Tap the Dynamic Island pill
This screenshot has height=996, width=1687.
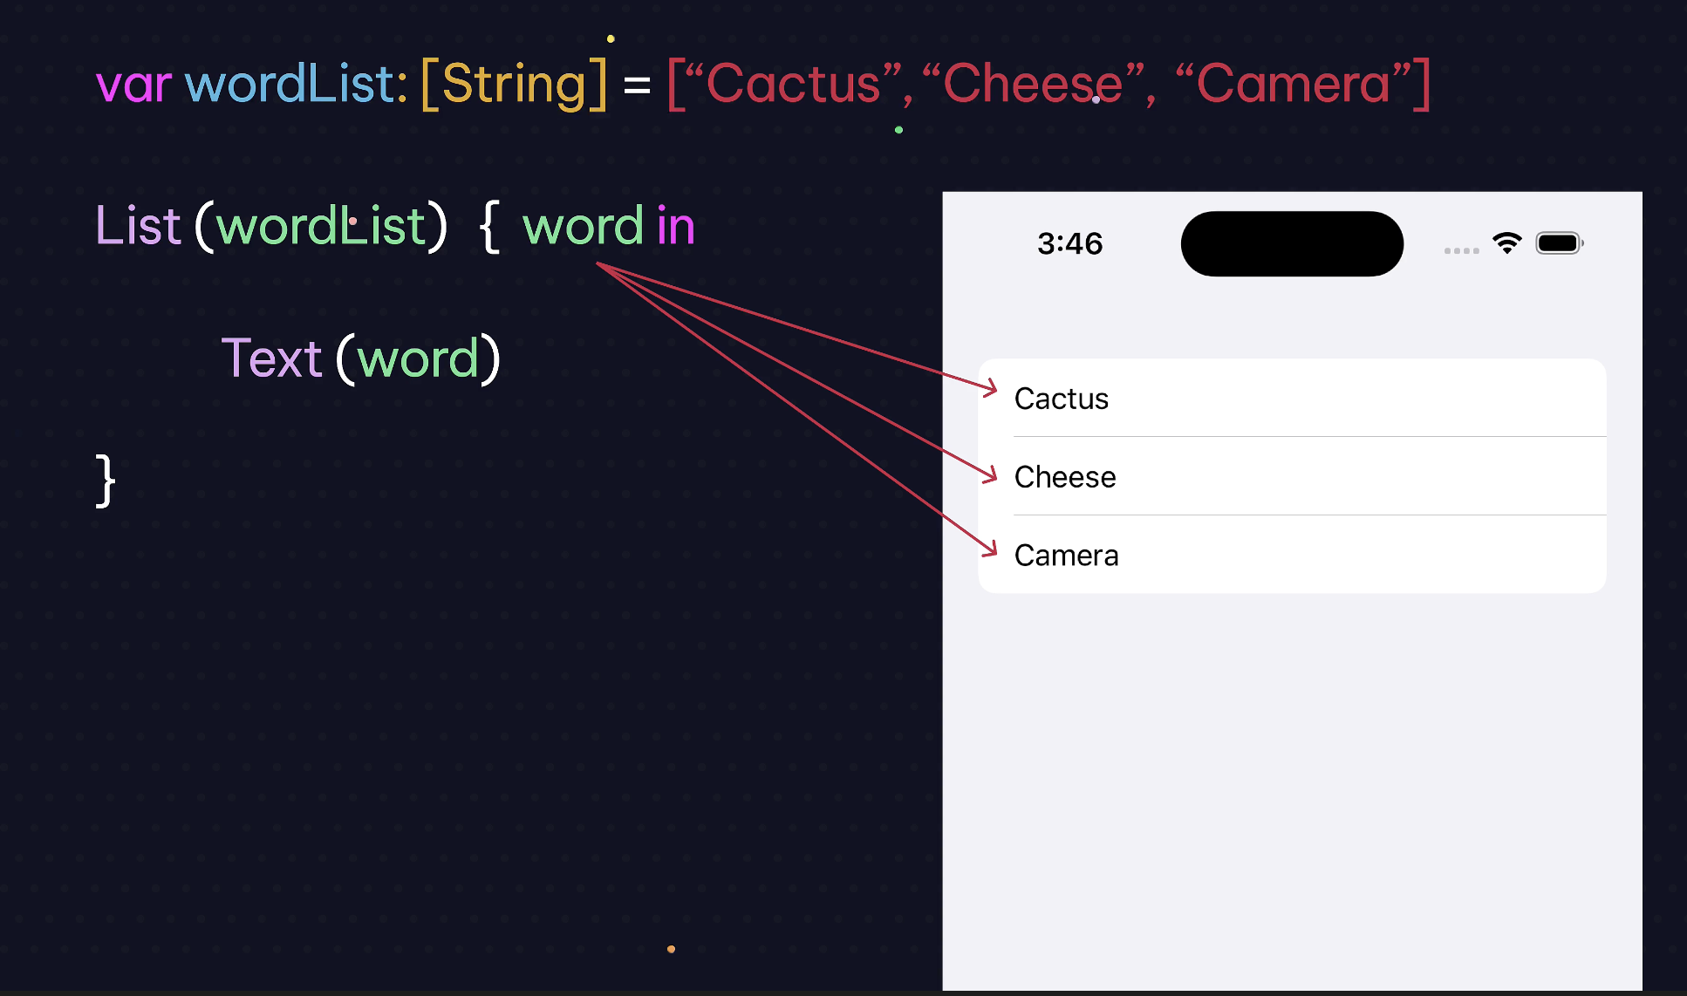tap(1292, 243)
